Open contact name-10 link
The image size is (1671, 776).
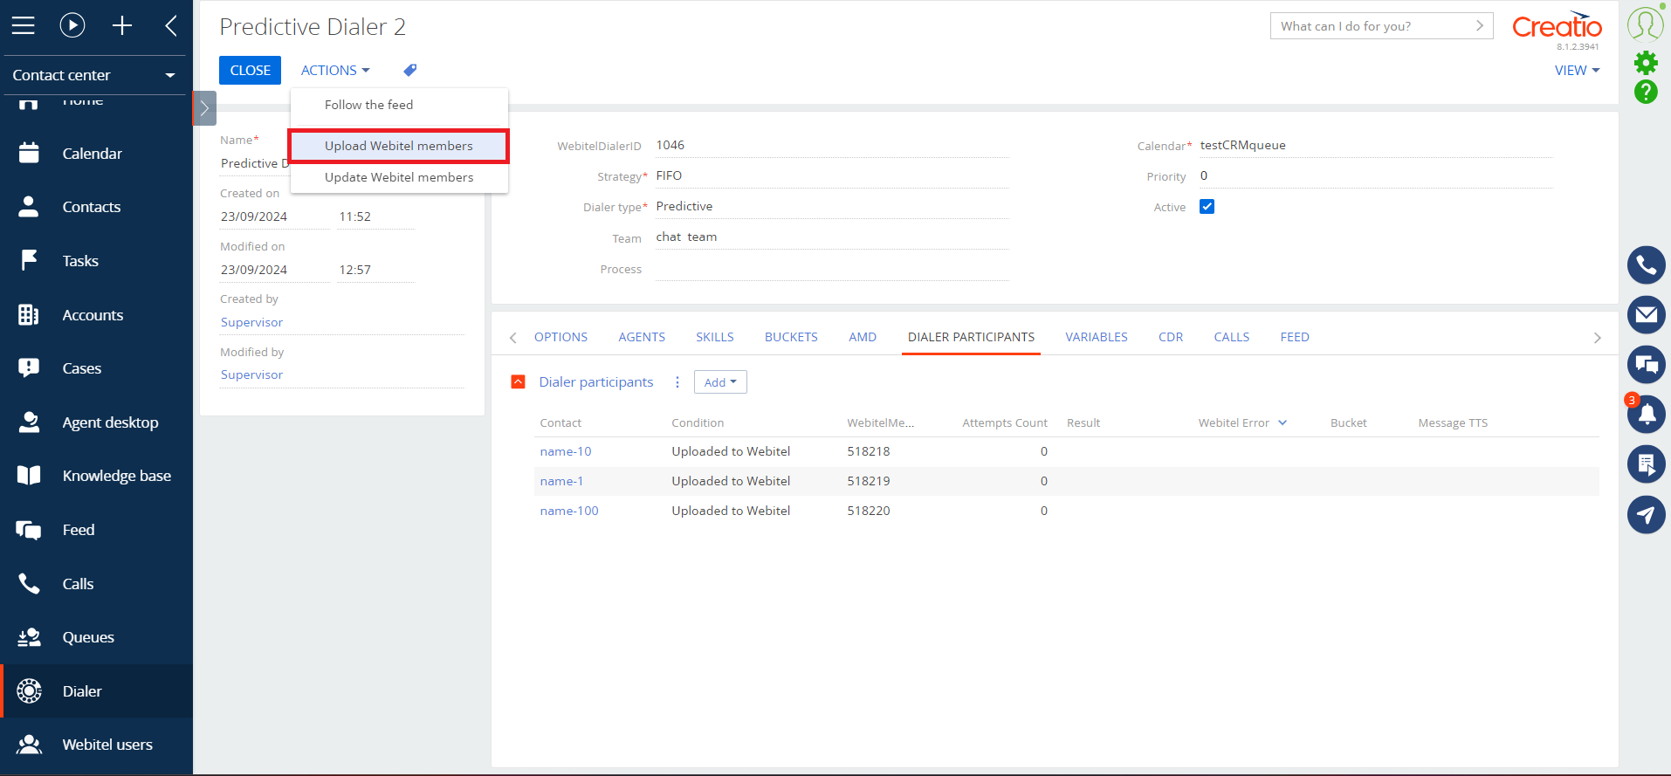pyautogui.click(x=566, y=451)
